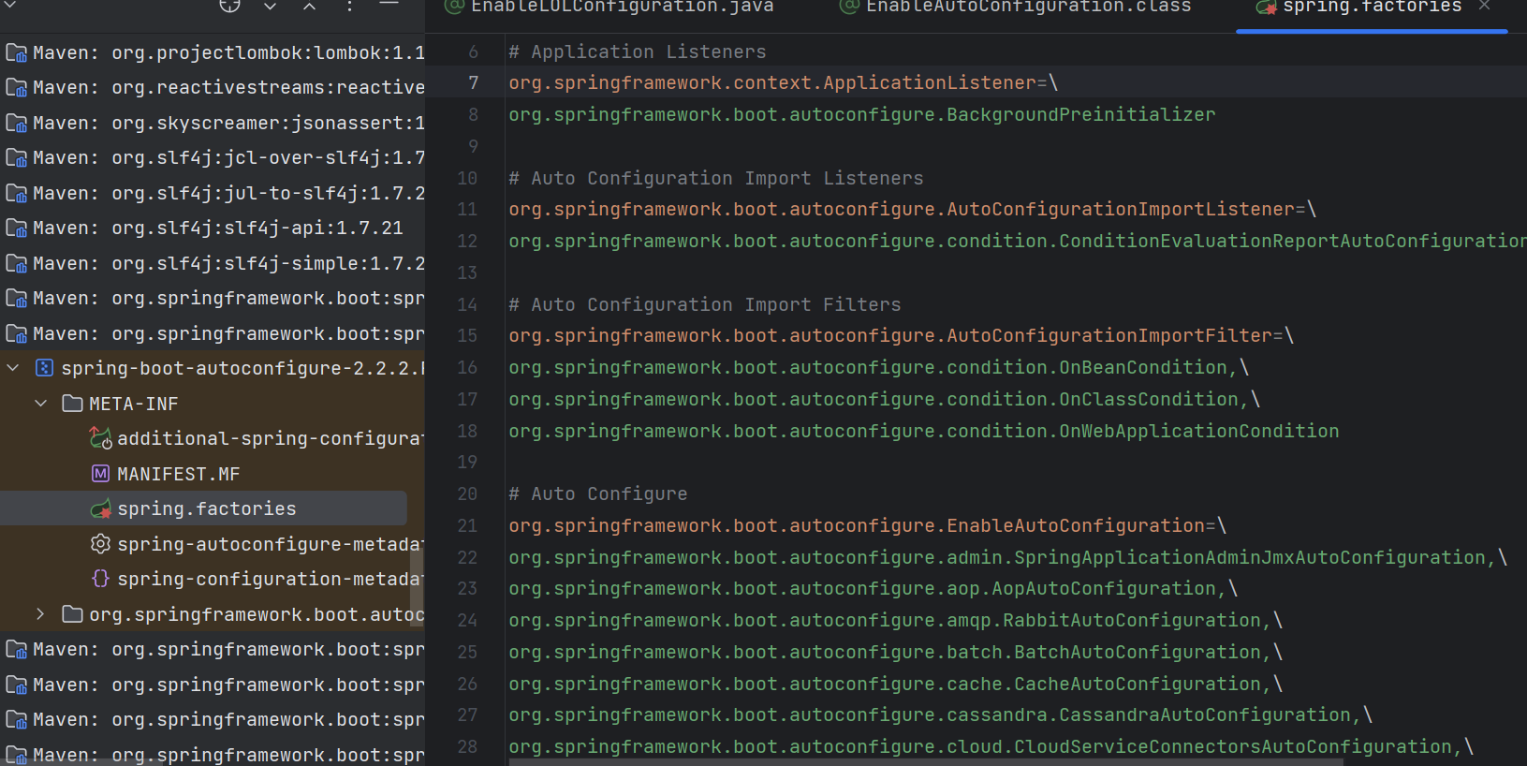
Task: Select Maven: org.skyscreamer:jsonassert row
Action: click(213, 123)
